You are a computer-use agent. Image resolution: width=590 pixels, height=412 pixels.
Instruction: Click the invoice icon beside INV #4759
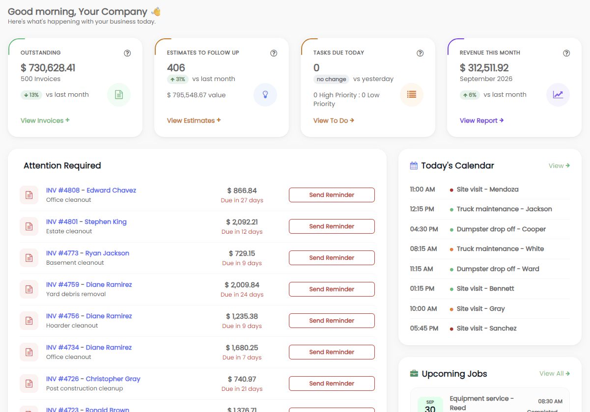click(x=29, y=289)
